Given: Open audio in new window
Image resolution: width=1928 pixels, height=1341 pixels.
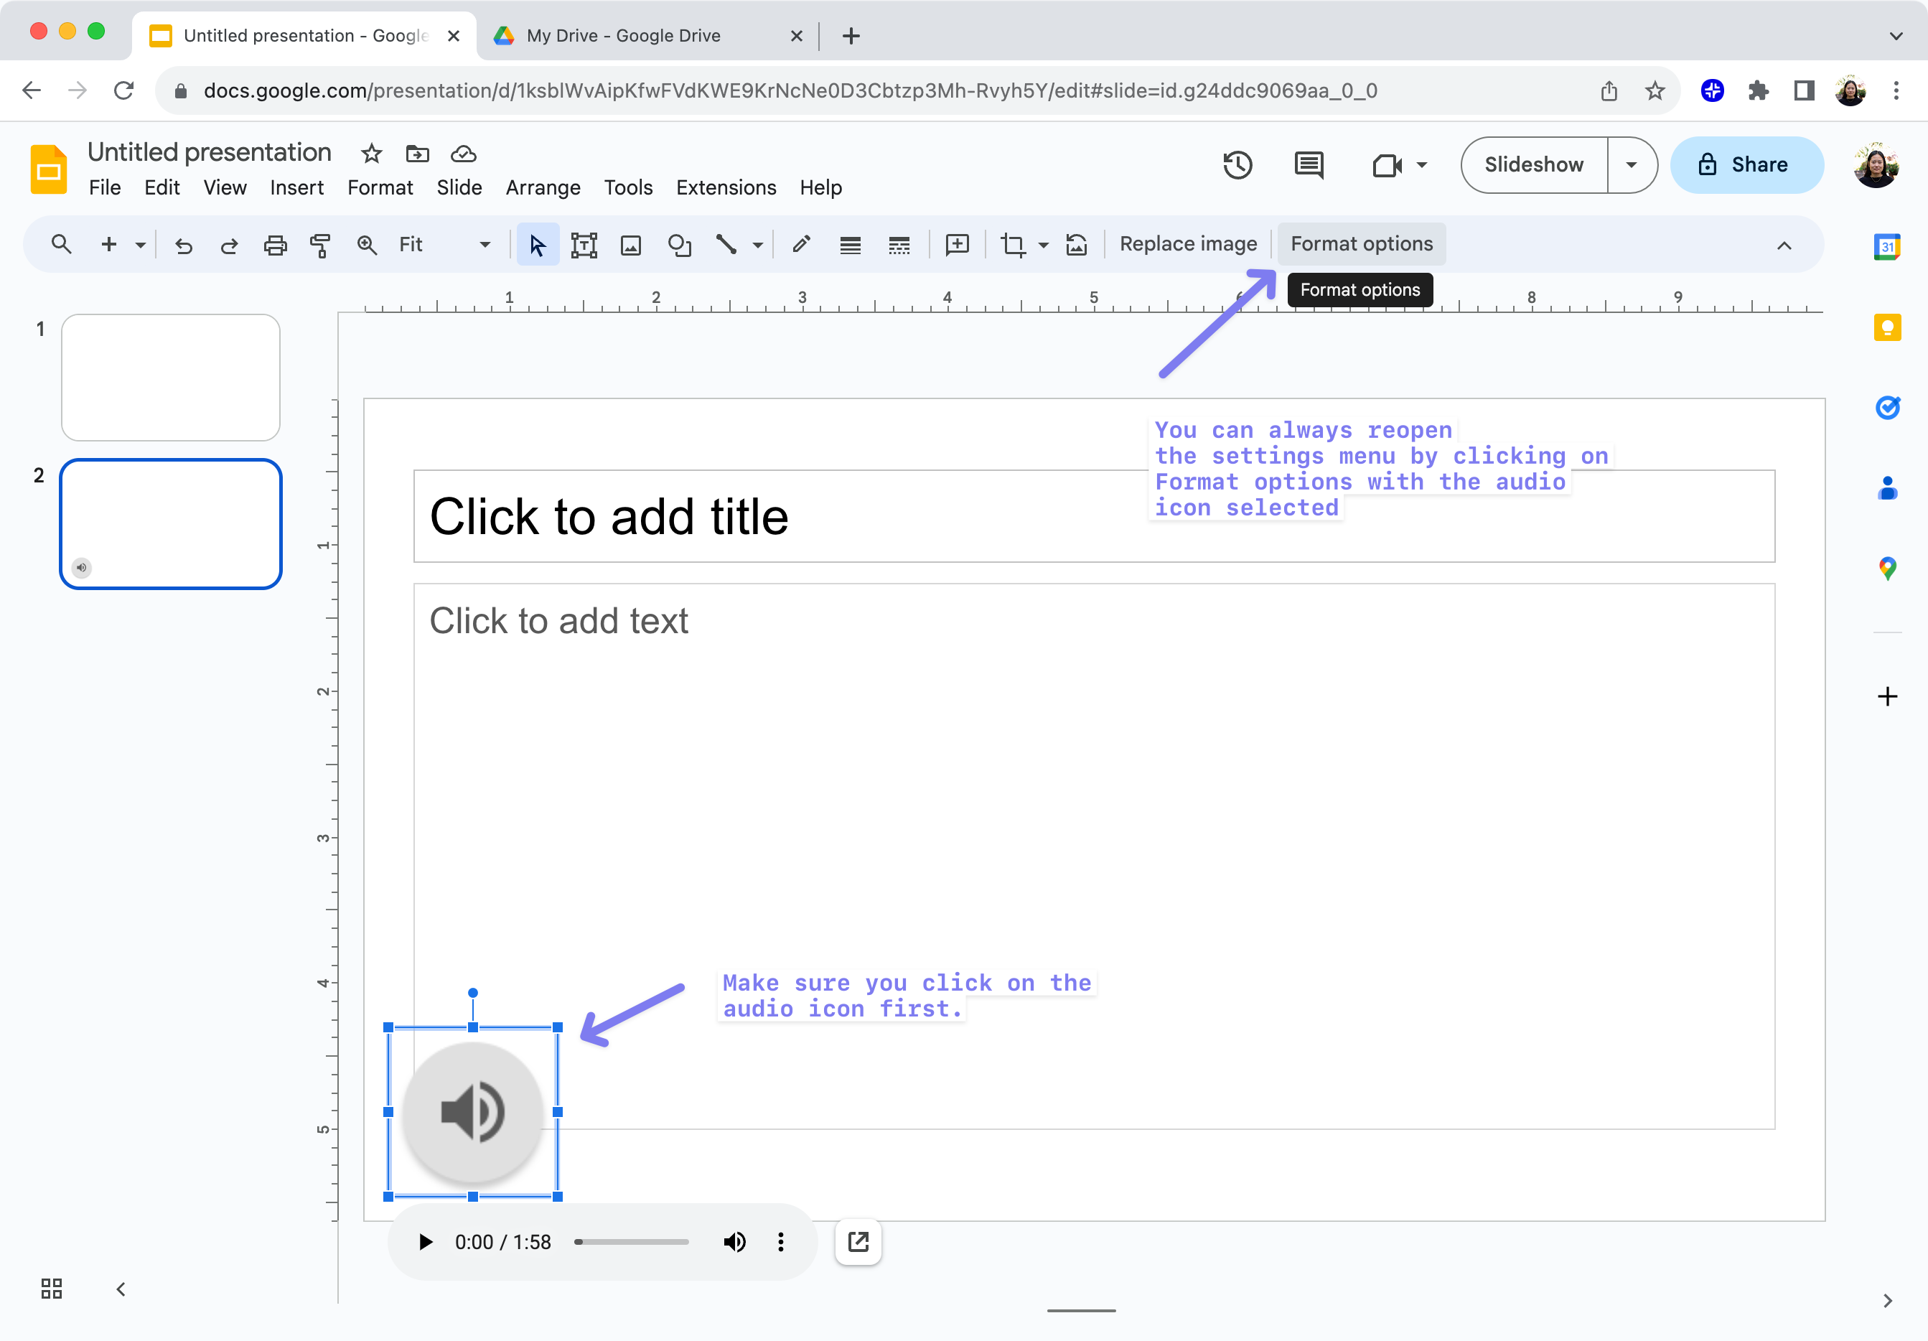Looking at the screenshot, I should click(x=858, y=1241).
